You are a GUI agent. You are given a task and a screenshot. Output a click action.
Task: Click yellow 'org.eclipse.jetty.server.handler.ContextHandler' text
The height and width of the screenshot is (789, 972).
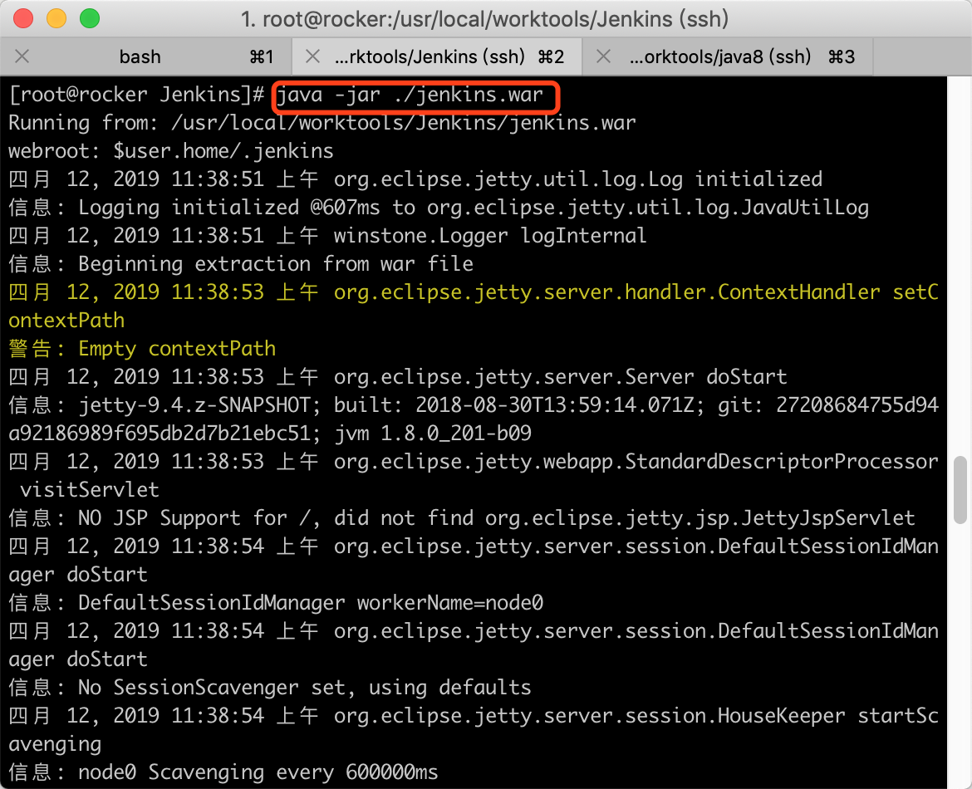pos(607,292)
